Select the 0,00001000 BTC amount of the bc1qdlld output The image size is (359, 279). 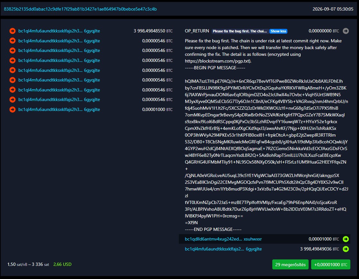pos(324,239)
